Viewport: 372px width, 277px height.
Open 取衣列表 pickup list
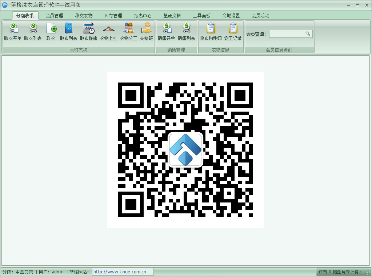pyautogui.click(x=69, y=32)
